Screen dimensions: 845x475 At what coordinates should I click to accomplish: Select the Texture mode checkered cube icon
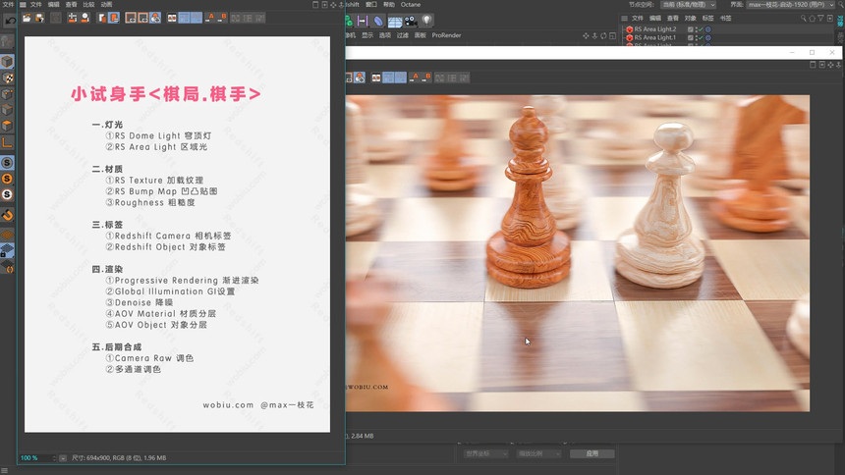point(7,79)
